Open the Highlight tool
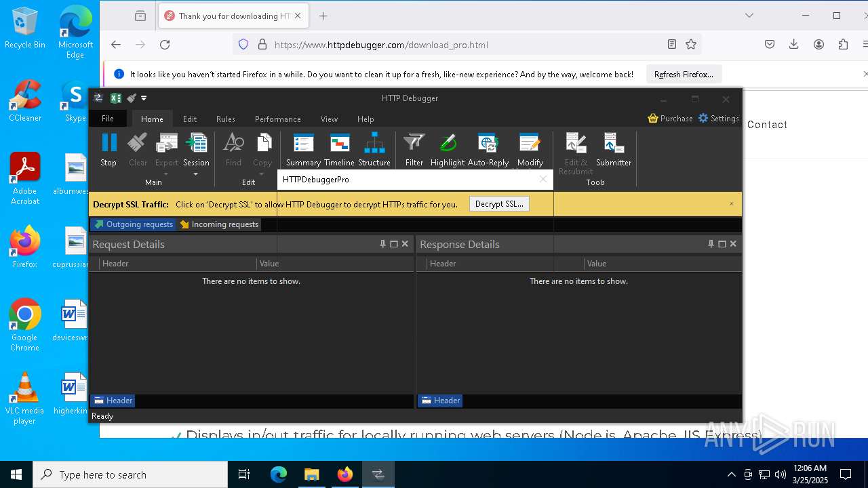 coord(448,150)
